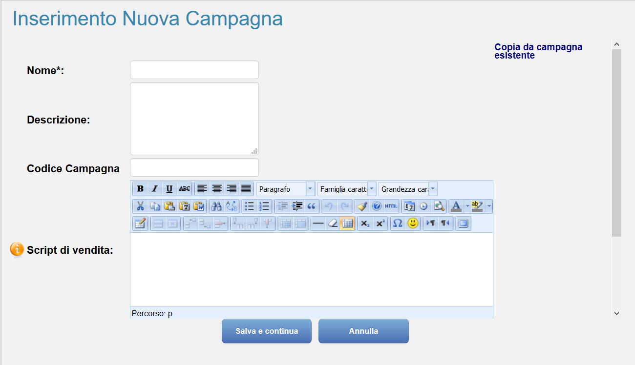This screenshot has height=365, width=635.
Task: Open HTML source editor
Action: (x=391, y=206)
